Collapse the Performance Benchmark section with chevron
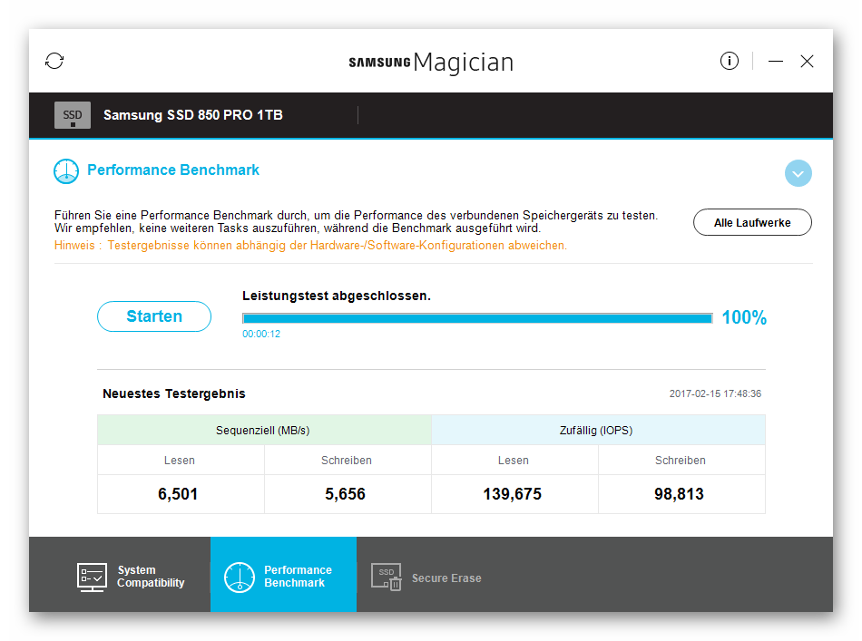The width and height of the screenshot is (862, 641). (798, 173)
